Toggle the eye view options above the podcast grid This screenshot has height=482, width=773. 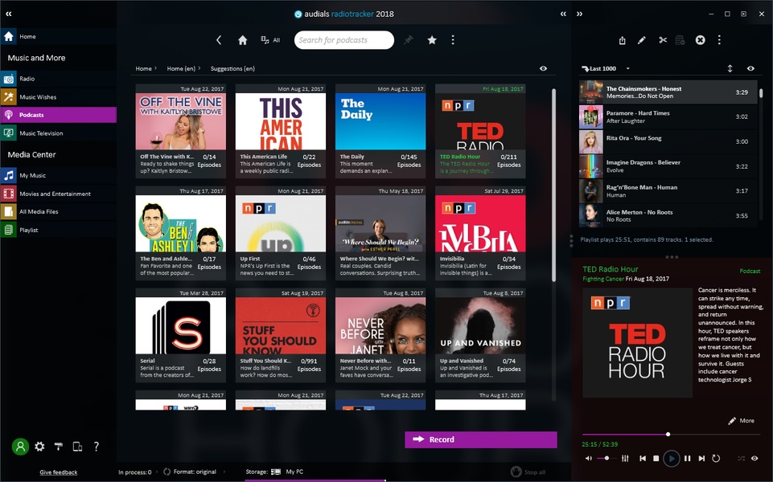pyautogui.click(x=543, y=69)
